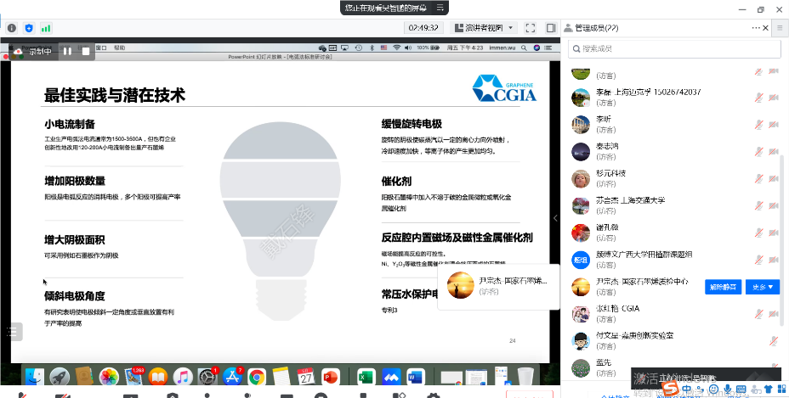Click Sogou input method tray icon
The width and height of the screenshot is (789, 398).
point(670,389)
